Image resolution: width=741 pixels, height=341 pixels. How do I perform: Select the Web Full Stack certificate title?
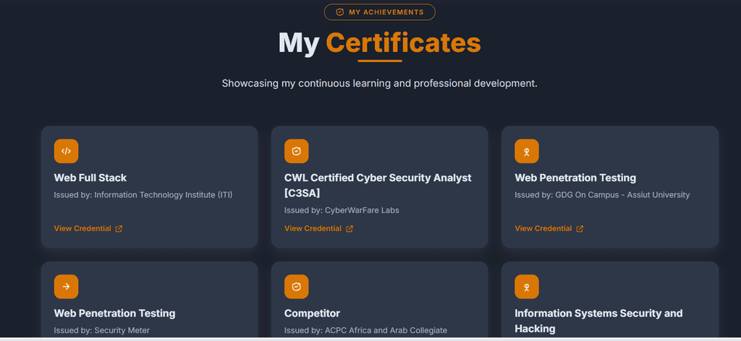click(90, 178)
